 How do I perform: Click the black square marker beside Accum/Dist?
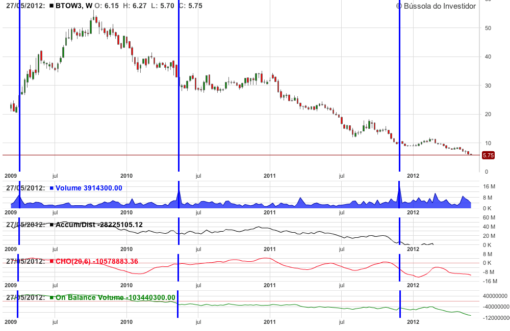click(52, 225)
